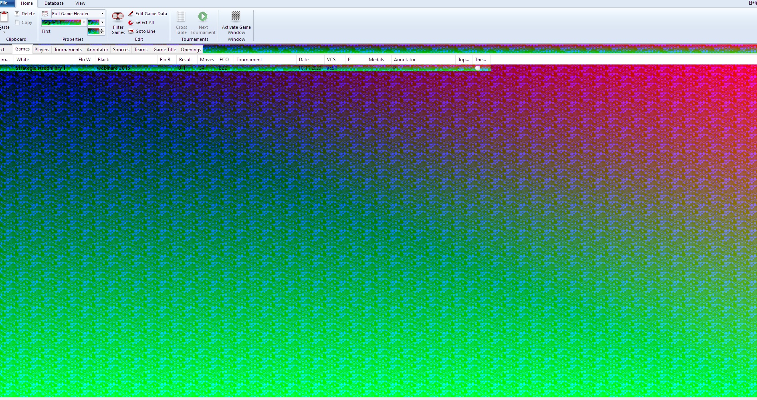Expand the Segoe UI font dropdown
Image resolution: width=757 pixels, height=400 pixels.
click(x=84, y=22)
